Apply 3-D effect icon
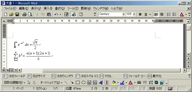Image resolution: width=192 pixels, height=92 pixels. coord(162,83)
